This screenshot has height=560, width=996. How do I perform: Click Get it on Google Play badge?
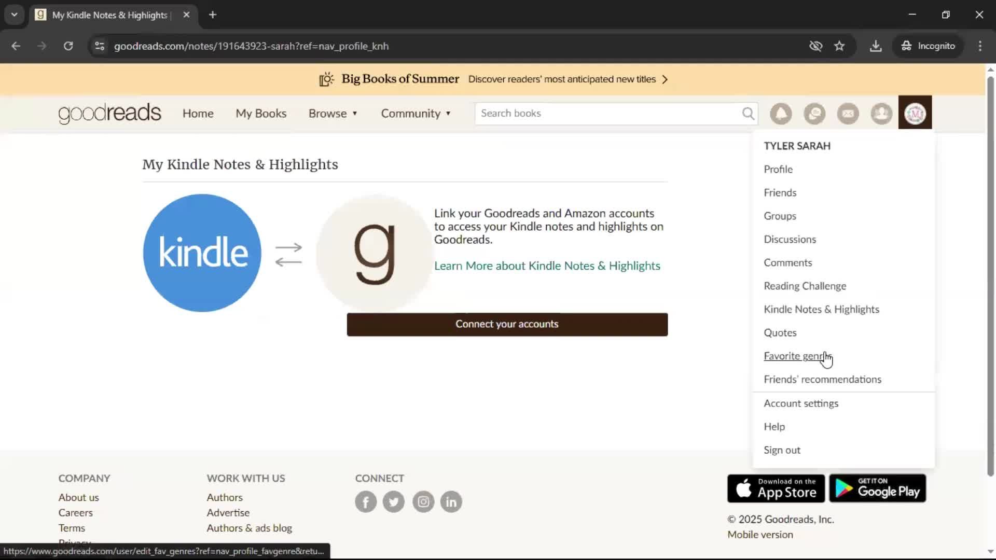click(877, 488)
